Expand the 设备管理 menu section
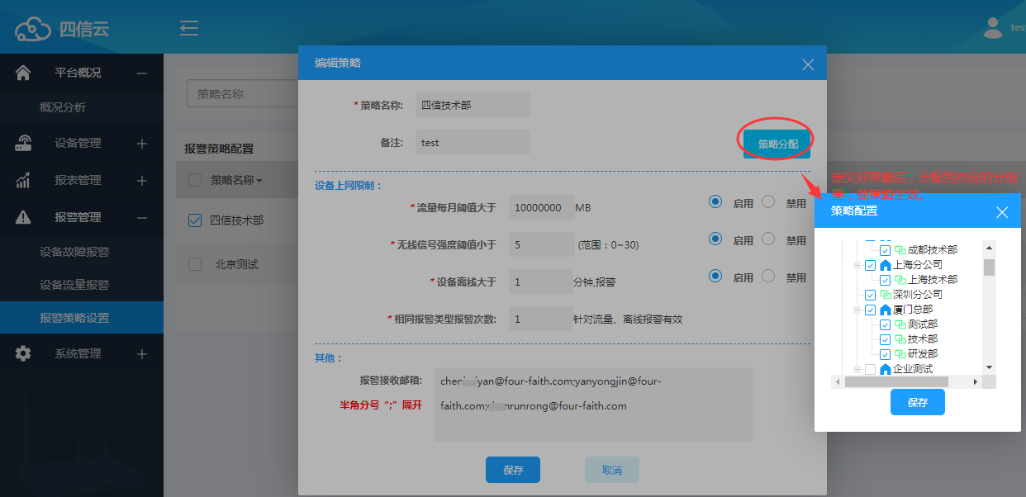The width and height of the screenshot is (1026, 497). pyautogui.click(x=142, y=143)
